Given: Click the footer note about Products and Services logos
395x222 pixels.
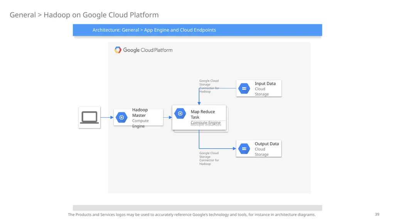Looking at the screenshot, I should 192,215.
